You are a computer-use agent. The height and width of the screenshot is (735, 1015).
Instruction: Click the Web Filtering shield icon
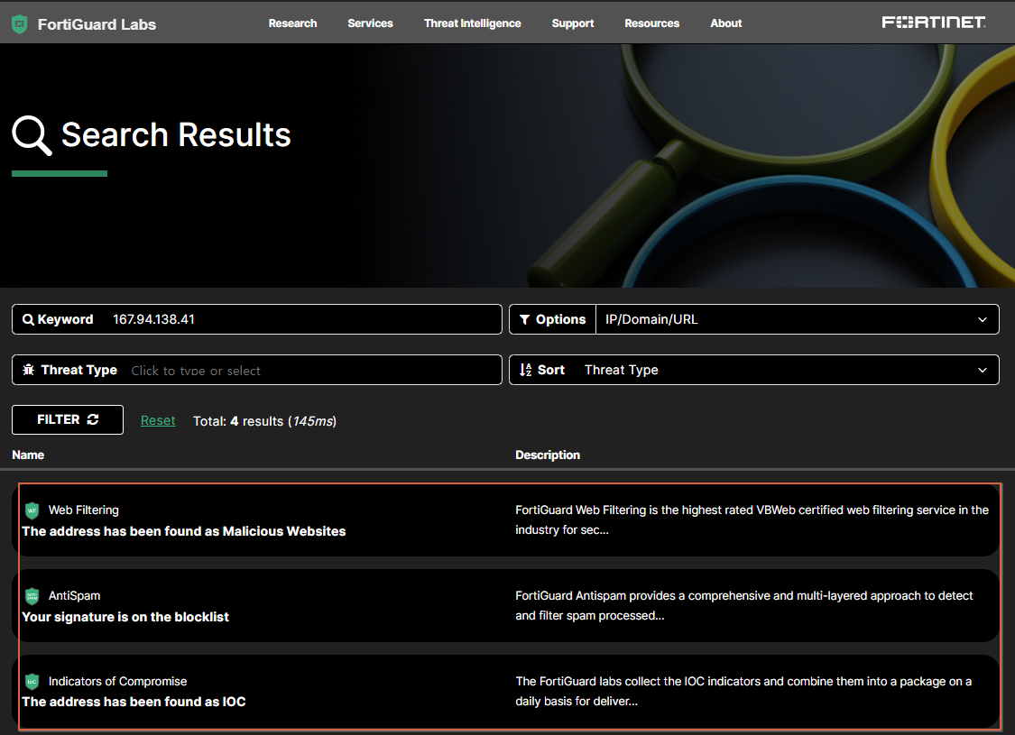(x=32, y=510)
